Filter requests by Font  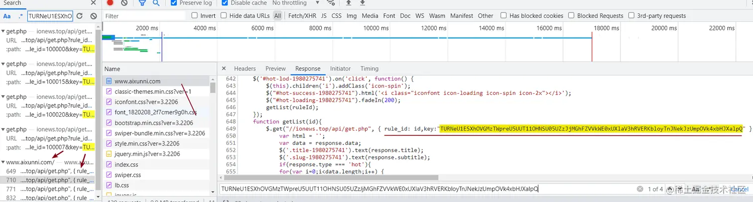389,16
